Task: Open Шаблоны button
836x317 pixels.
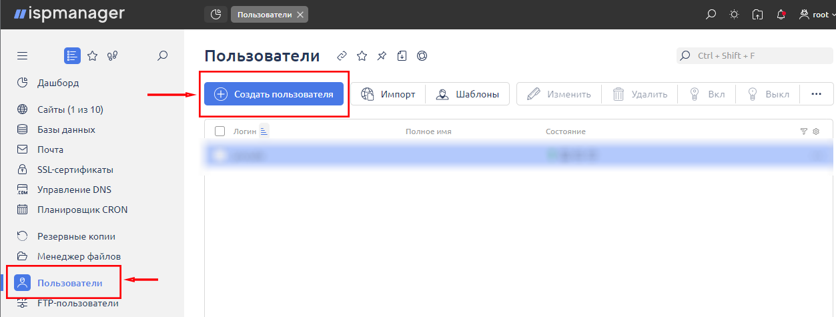Action: coord(468,94)
